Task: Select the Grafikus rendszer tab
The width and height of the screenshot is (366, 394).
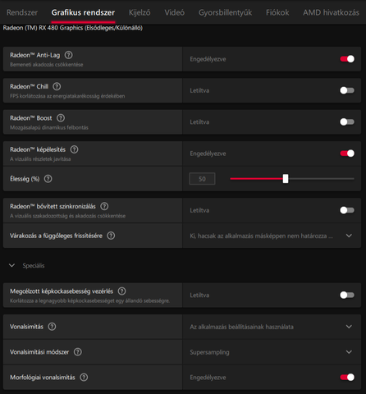Action: (83, 12)
